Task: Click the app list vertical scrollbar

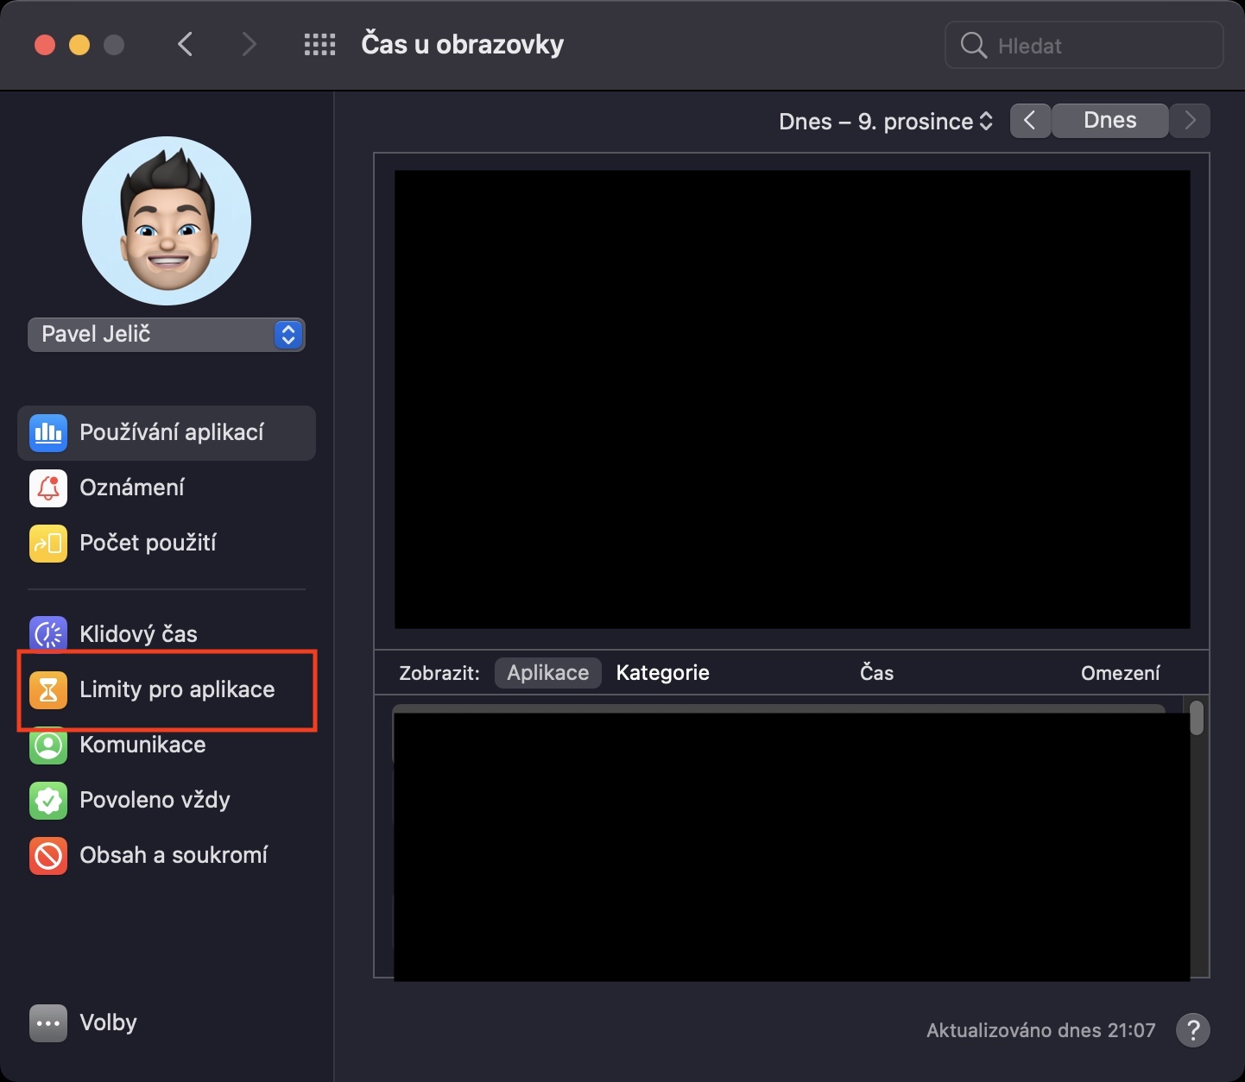Action: click(x=1197, y=718)
